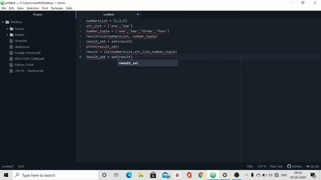Show hidden system tray icons
This screenshot has height=180, width=321.
coord(246,175)
